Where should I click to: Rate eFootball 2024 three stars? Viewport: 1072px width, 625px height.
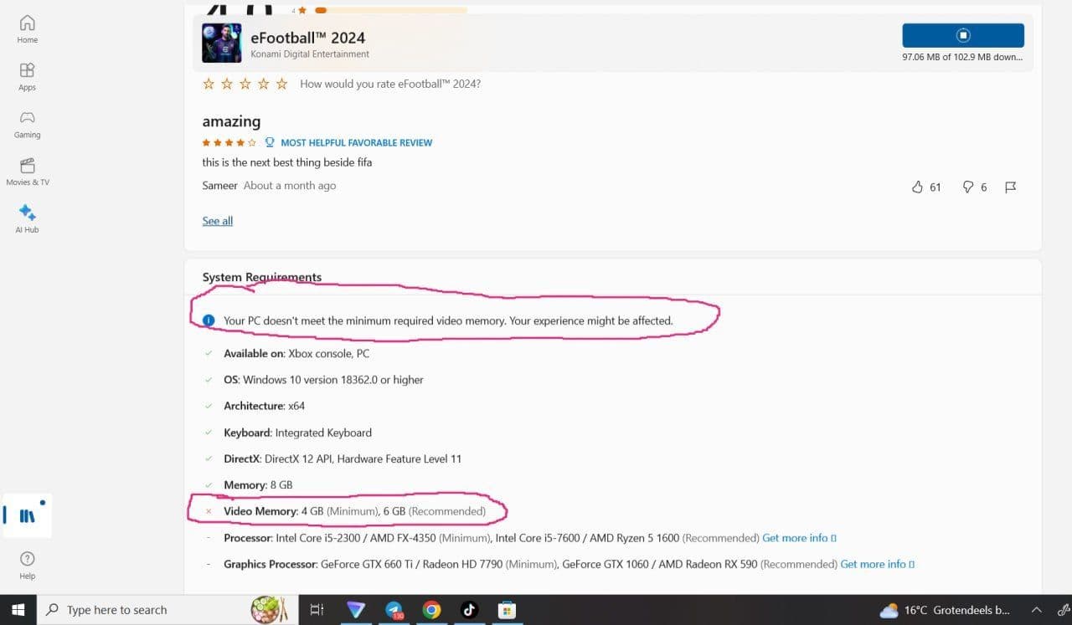tap(245, 84)
